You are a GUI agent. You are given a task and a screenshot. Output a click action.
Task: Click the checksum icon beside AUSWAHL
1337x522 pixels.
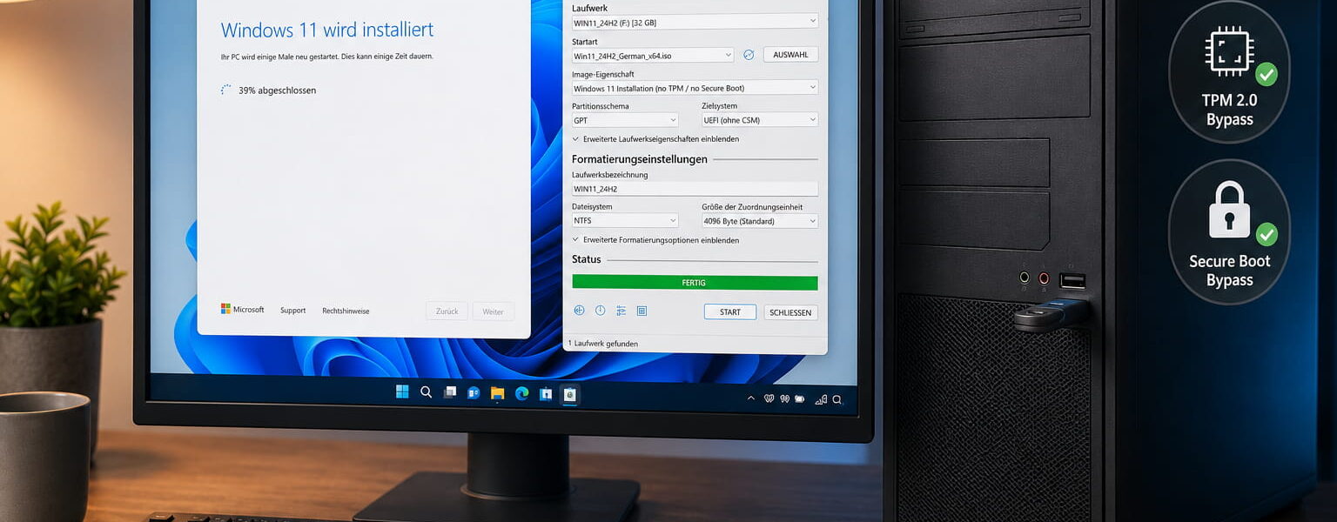748,55
